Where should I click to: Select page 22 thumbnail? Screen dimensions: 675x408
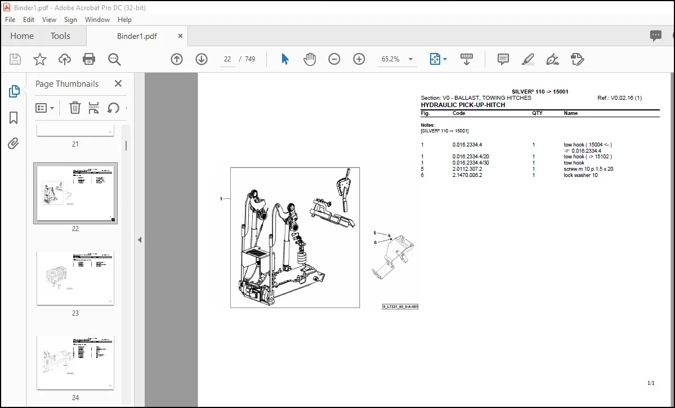coord(75,193)
